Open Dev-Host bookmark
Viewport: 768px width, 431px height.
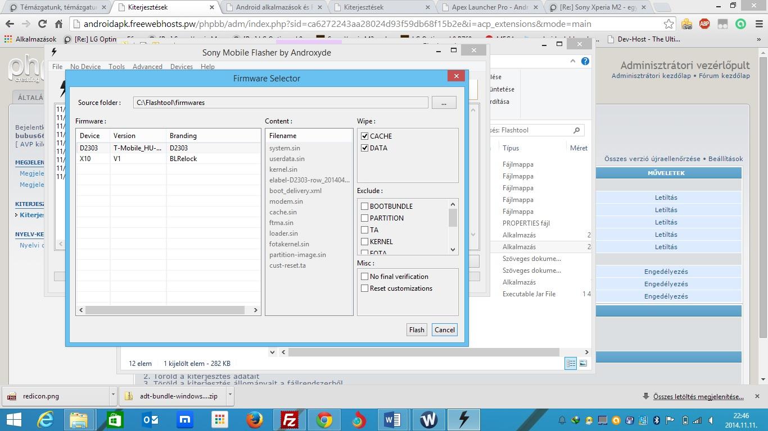(644, 39)
